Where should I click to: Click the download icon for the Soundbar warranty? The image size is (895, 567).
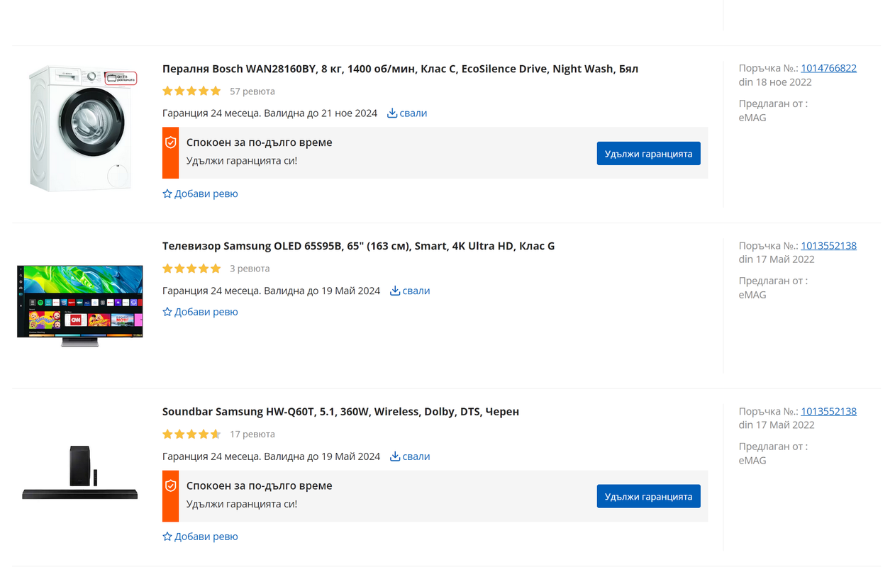click(395, 456)
